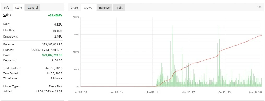Click the Apr 28, '22 axis label

click(225, 92)
